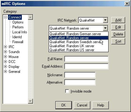The height and width of the screenshot is (112, 131).
Task: Open the Local Info page
Action: click(20, 32)
